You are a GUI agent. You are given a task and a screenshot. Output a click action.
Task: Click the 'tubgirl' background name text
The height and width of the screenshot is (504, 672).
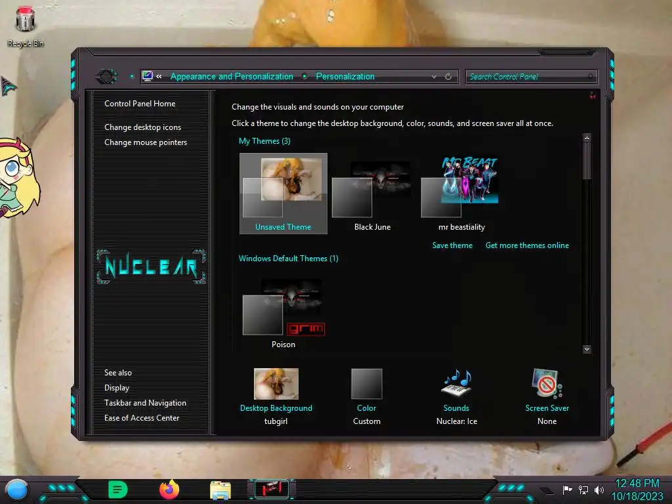coord(276,421)
